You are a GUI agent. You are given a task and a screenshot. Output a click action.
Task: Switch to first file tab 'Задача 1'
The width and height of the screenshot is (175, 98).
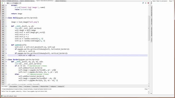tap(10, 1)
